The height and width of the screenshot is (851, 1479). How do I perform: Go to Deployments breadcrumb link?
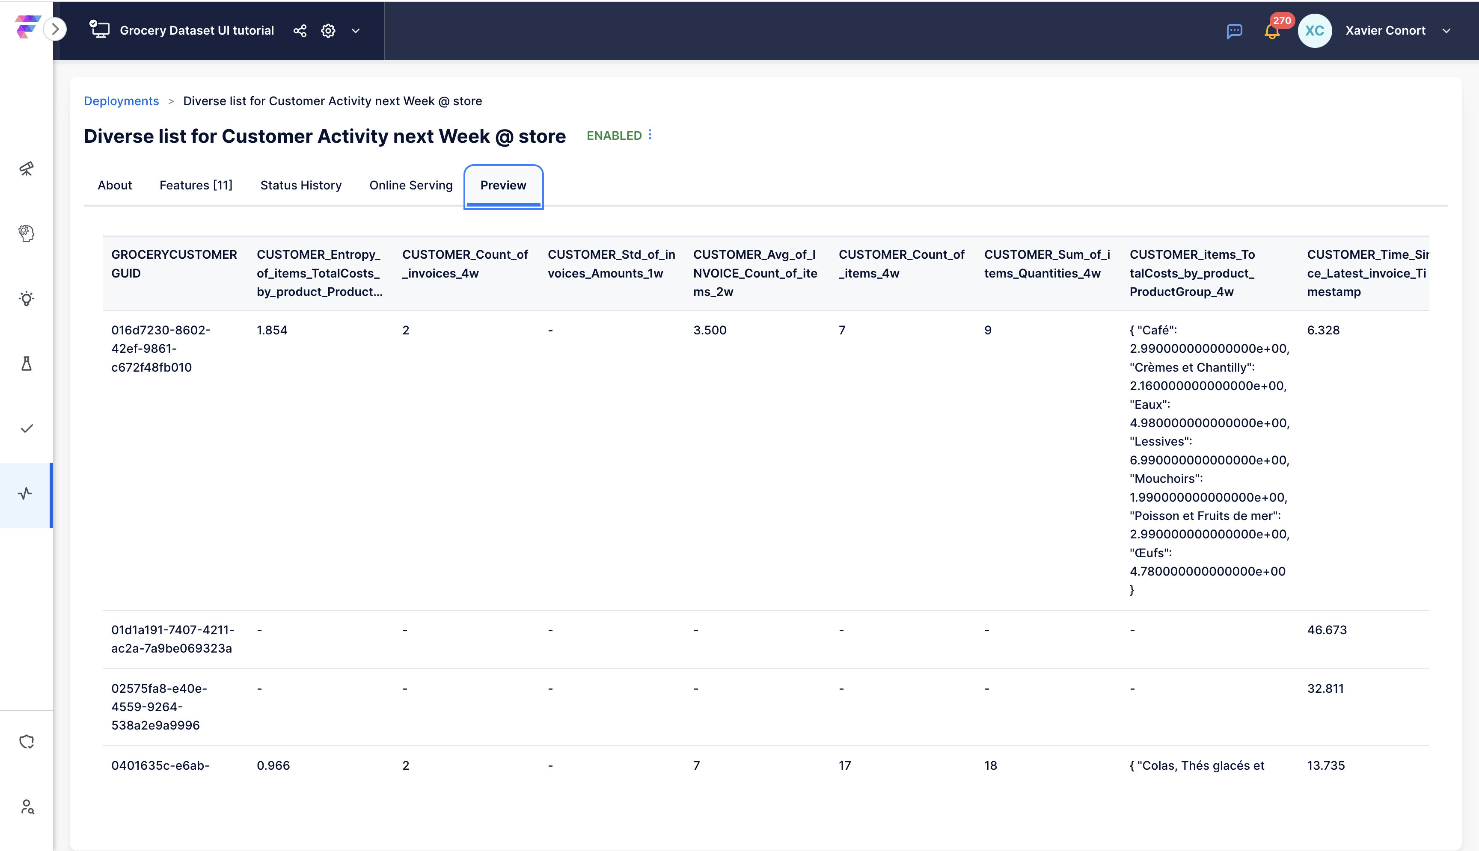click(x=121, y=101)
